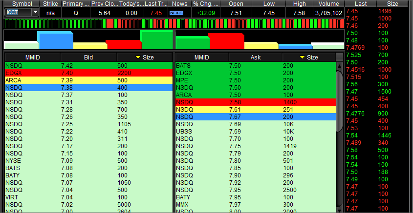Select the NSDQ 7.75 ask with size 1419
Screen dimensions: 413x213
[x=256, y=146]
